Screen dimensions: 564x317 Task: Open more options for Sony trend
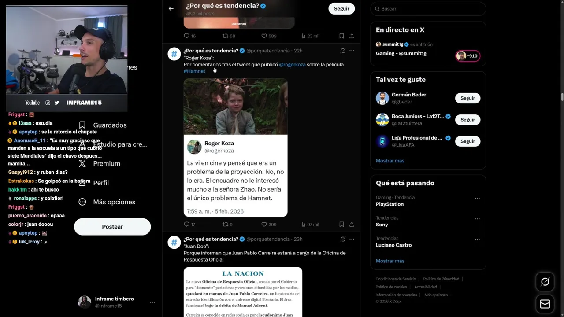tap(477, 219)
